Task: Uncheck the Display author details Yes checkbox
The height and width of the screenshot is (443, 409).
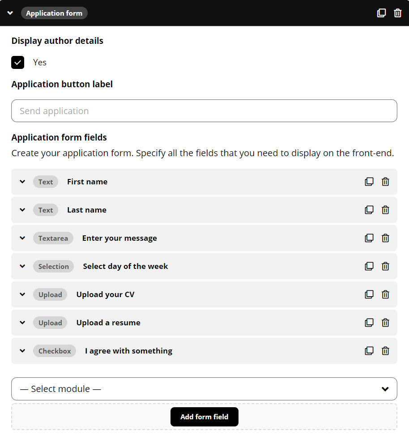Action: pos(18,63)
